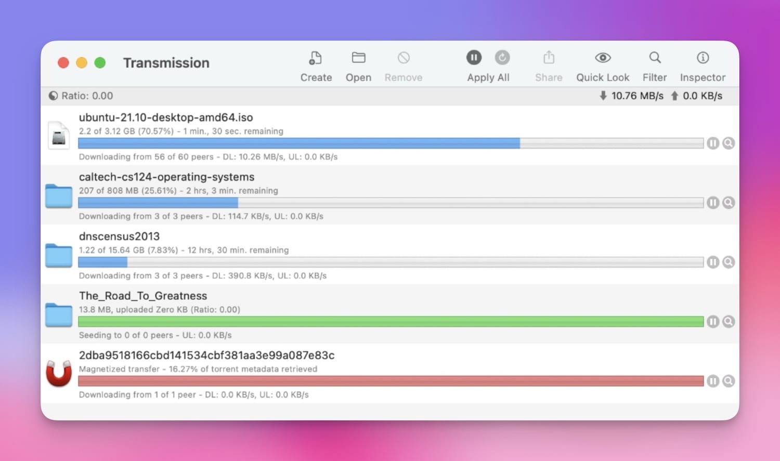
Task: Click the Ratio: 0.00 status text
Action: tap(87, 96)
